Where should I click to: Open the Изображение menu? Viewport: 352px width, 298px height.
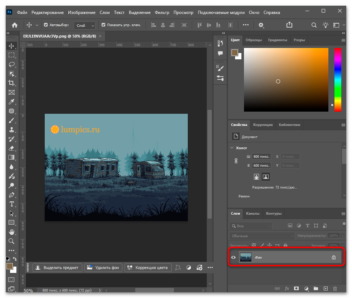[x=82, y=13]
